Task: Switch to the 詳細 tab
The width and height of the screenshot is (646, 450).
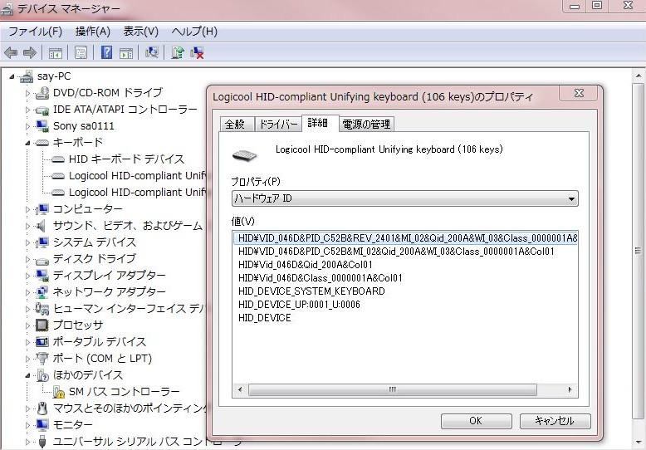Action: pyautogui.click(x=320, y=122)
